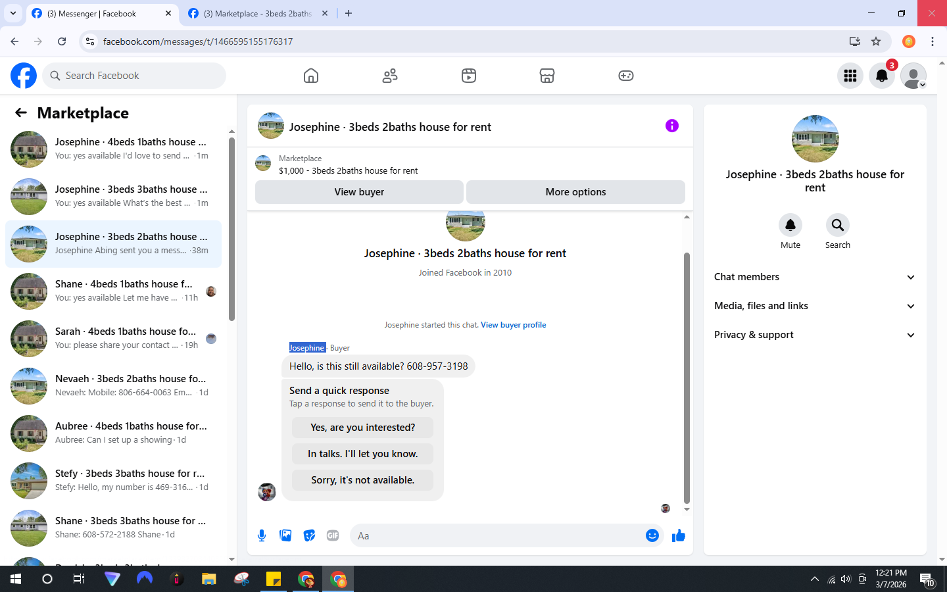This screenshot has width=947, height=592.
Task: Open the emoji picker in message box
Action: 652,535
